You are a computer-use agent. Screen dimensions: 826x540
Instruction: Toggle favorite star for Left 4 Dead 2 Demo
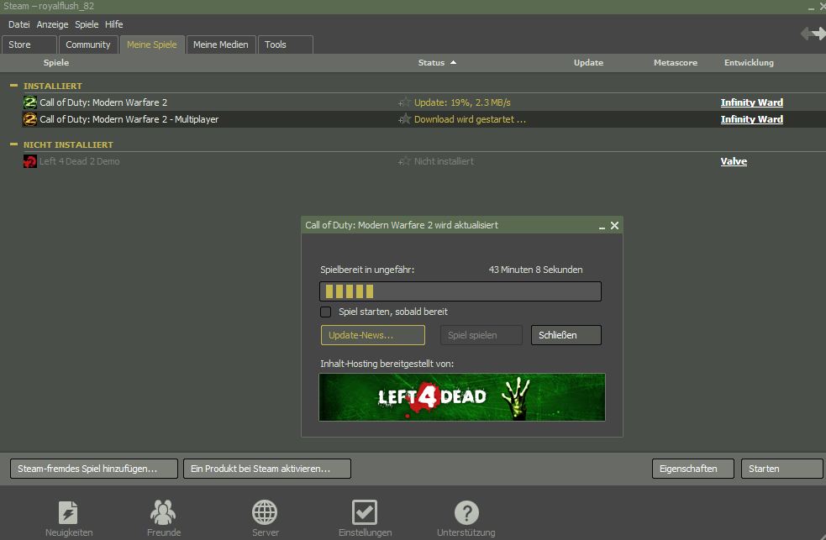pos(404,161)
